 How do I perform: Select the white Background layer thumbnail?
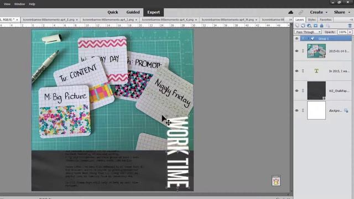tap(316, 111)
